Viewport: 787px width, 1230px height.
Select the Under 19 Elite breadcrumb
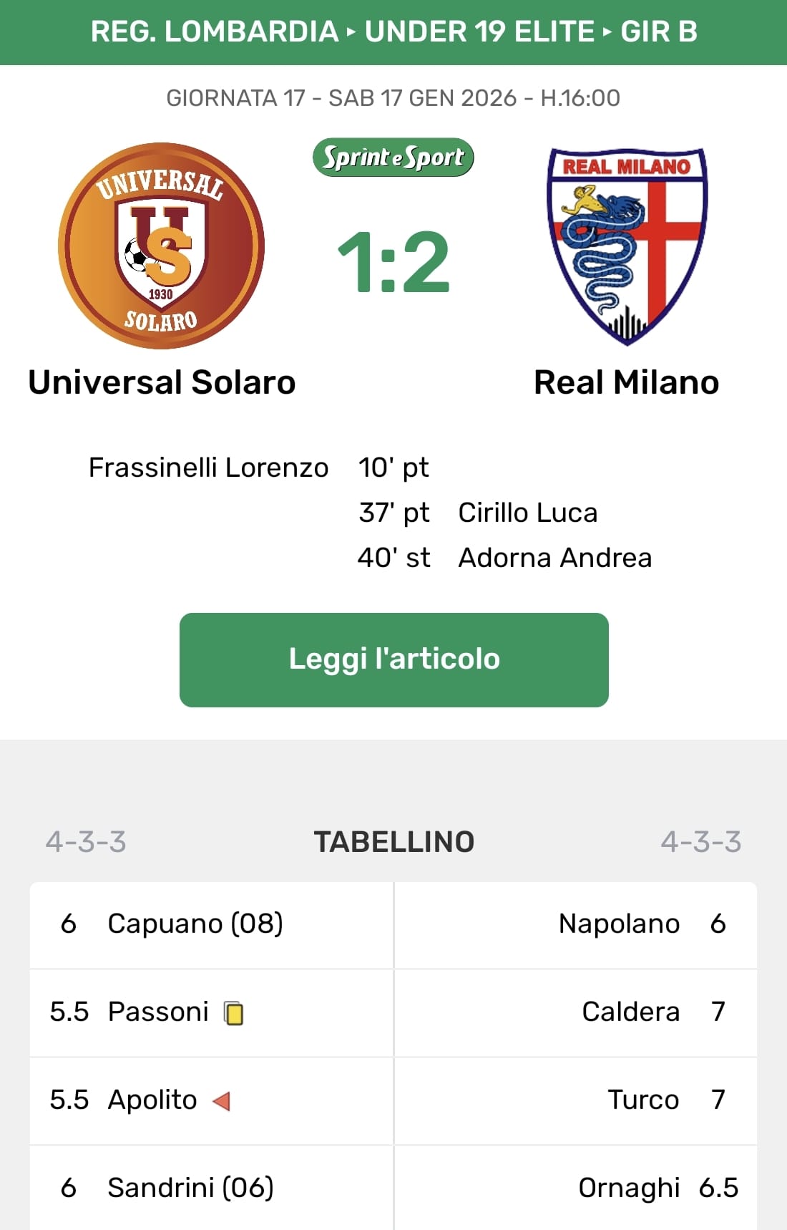pos(479,32)
